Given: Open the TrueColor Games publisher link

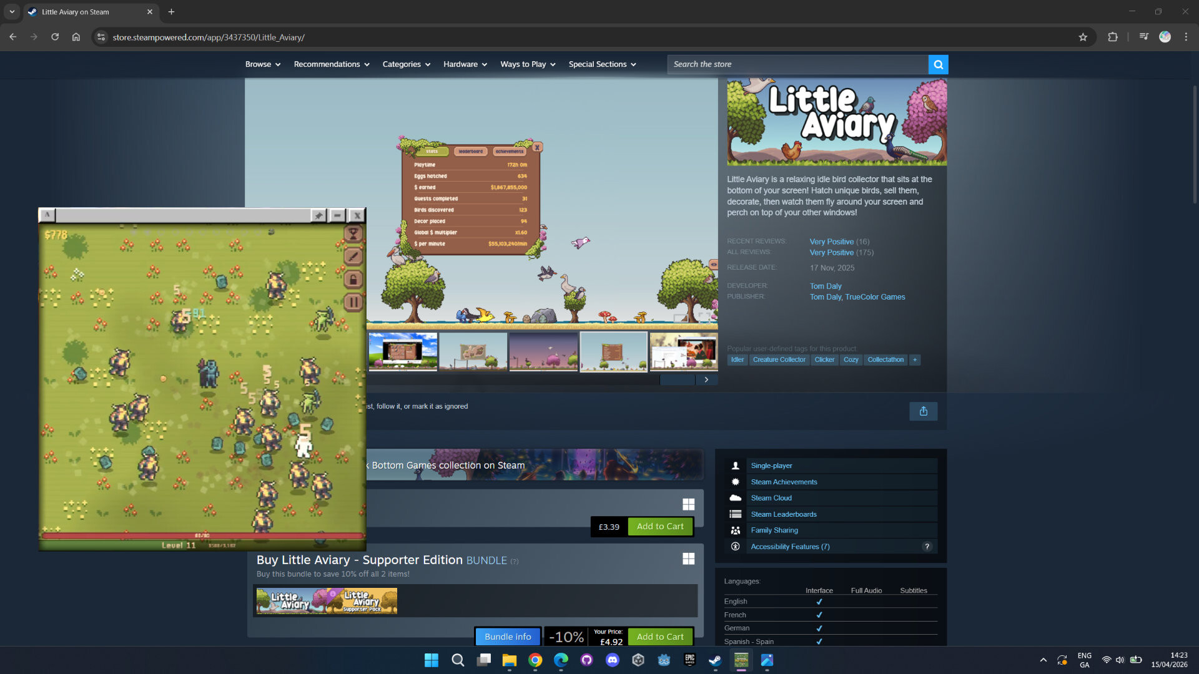Looking at the screenshot, I should tap(875, 297).
